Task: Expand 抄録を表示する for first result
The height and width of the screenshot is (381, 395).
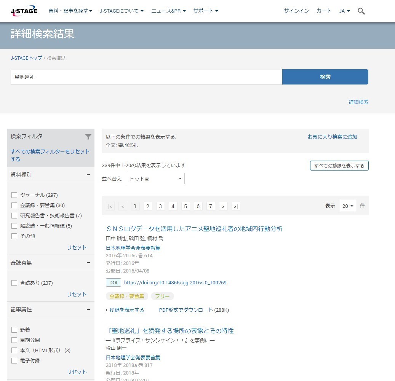Action: point(125,310)
